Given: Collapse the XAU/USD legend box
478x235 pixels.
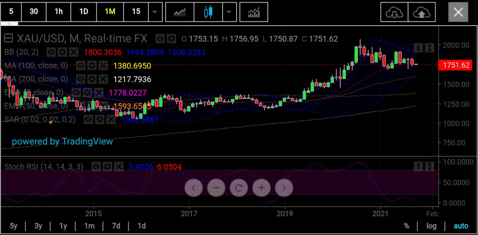Looking at the screenshot, I should [9, 39].
